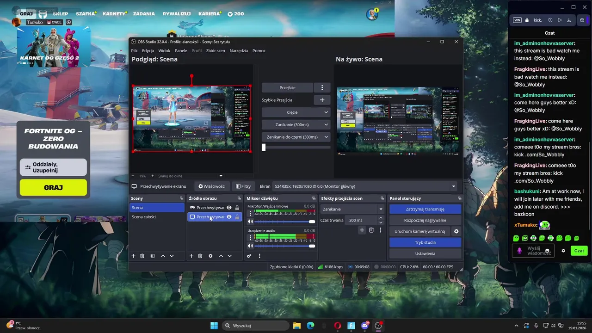Pop out the Sceny dock panel
The height and width of the screenshot is (333, 592).
click(181, 198)
